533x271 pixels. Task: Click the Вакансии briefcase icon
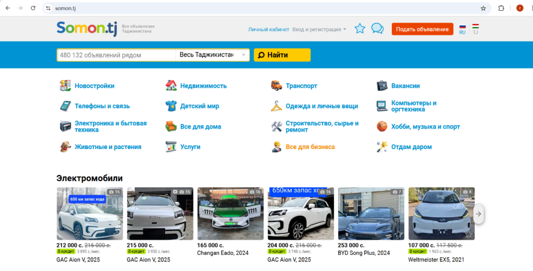(382, 85)
